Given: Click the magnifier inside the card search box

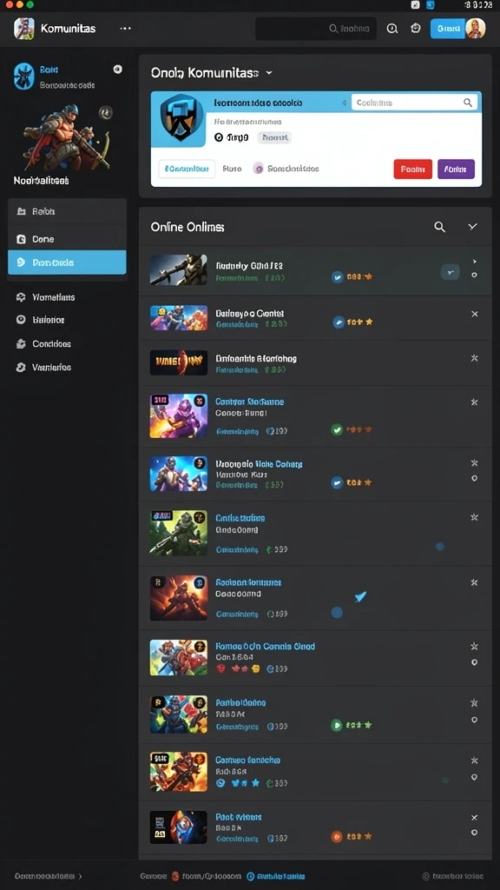Looking at the screenshot, I should [468, 103].
